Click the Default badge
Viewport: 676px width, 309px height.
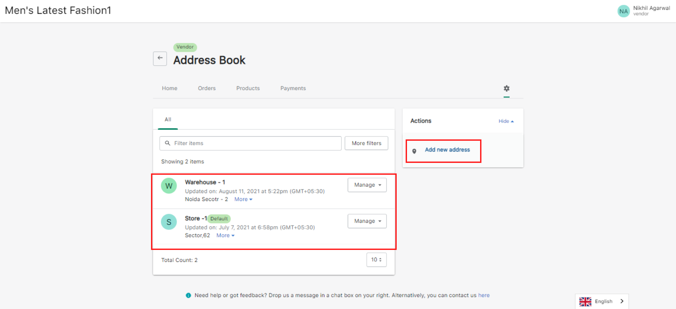pyautogui.click(x=219, y=219)
